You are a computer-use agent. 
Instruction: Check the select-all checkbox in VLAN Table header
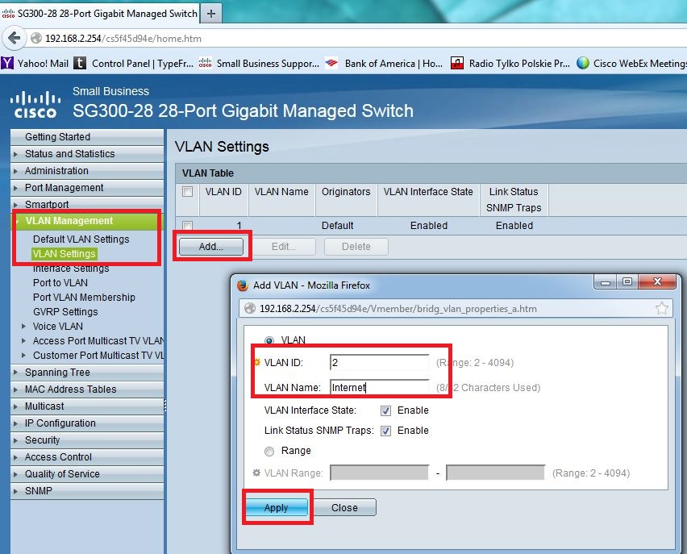click(188, 192)
